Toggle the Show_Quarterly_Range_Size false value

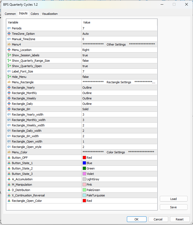click(119, 61)
